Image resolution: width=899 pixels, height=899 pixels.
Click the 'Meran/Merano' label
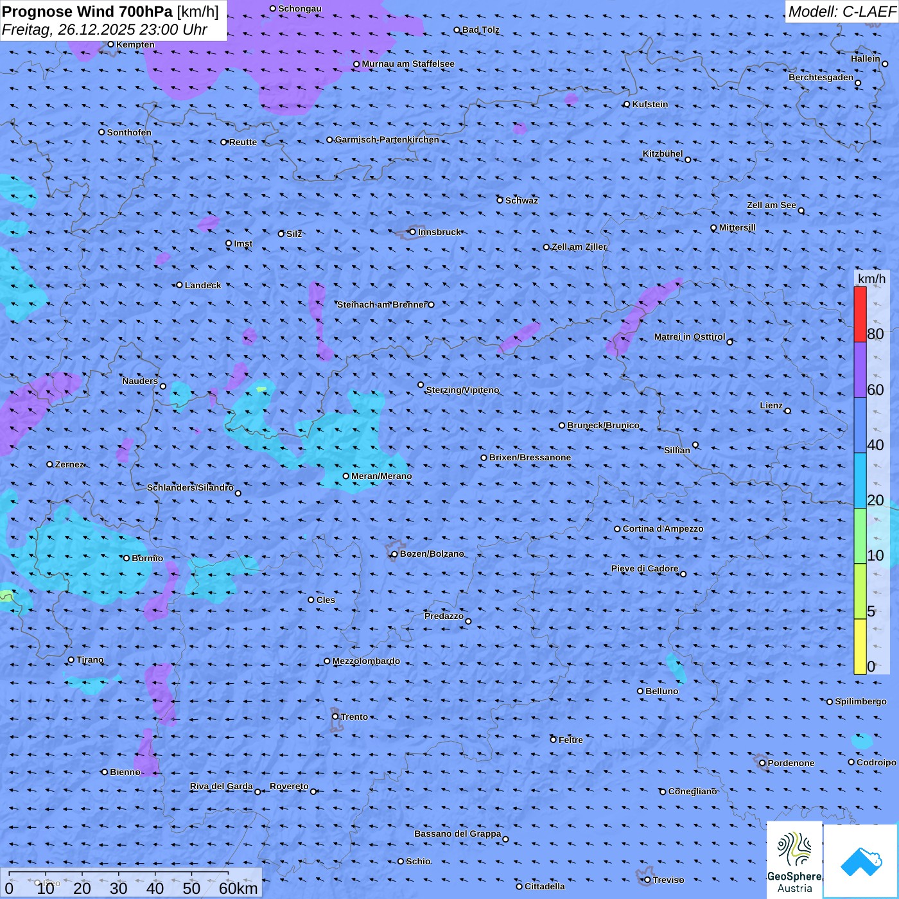(381, 476)
